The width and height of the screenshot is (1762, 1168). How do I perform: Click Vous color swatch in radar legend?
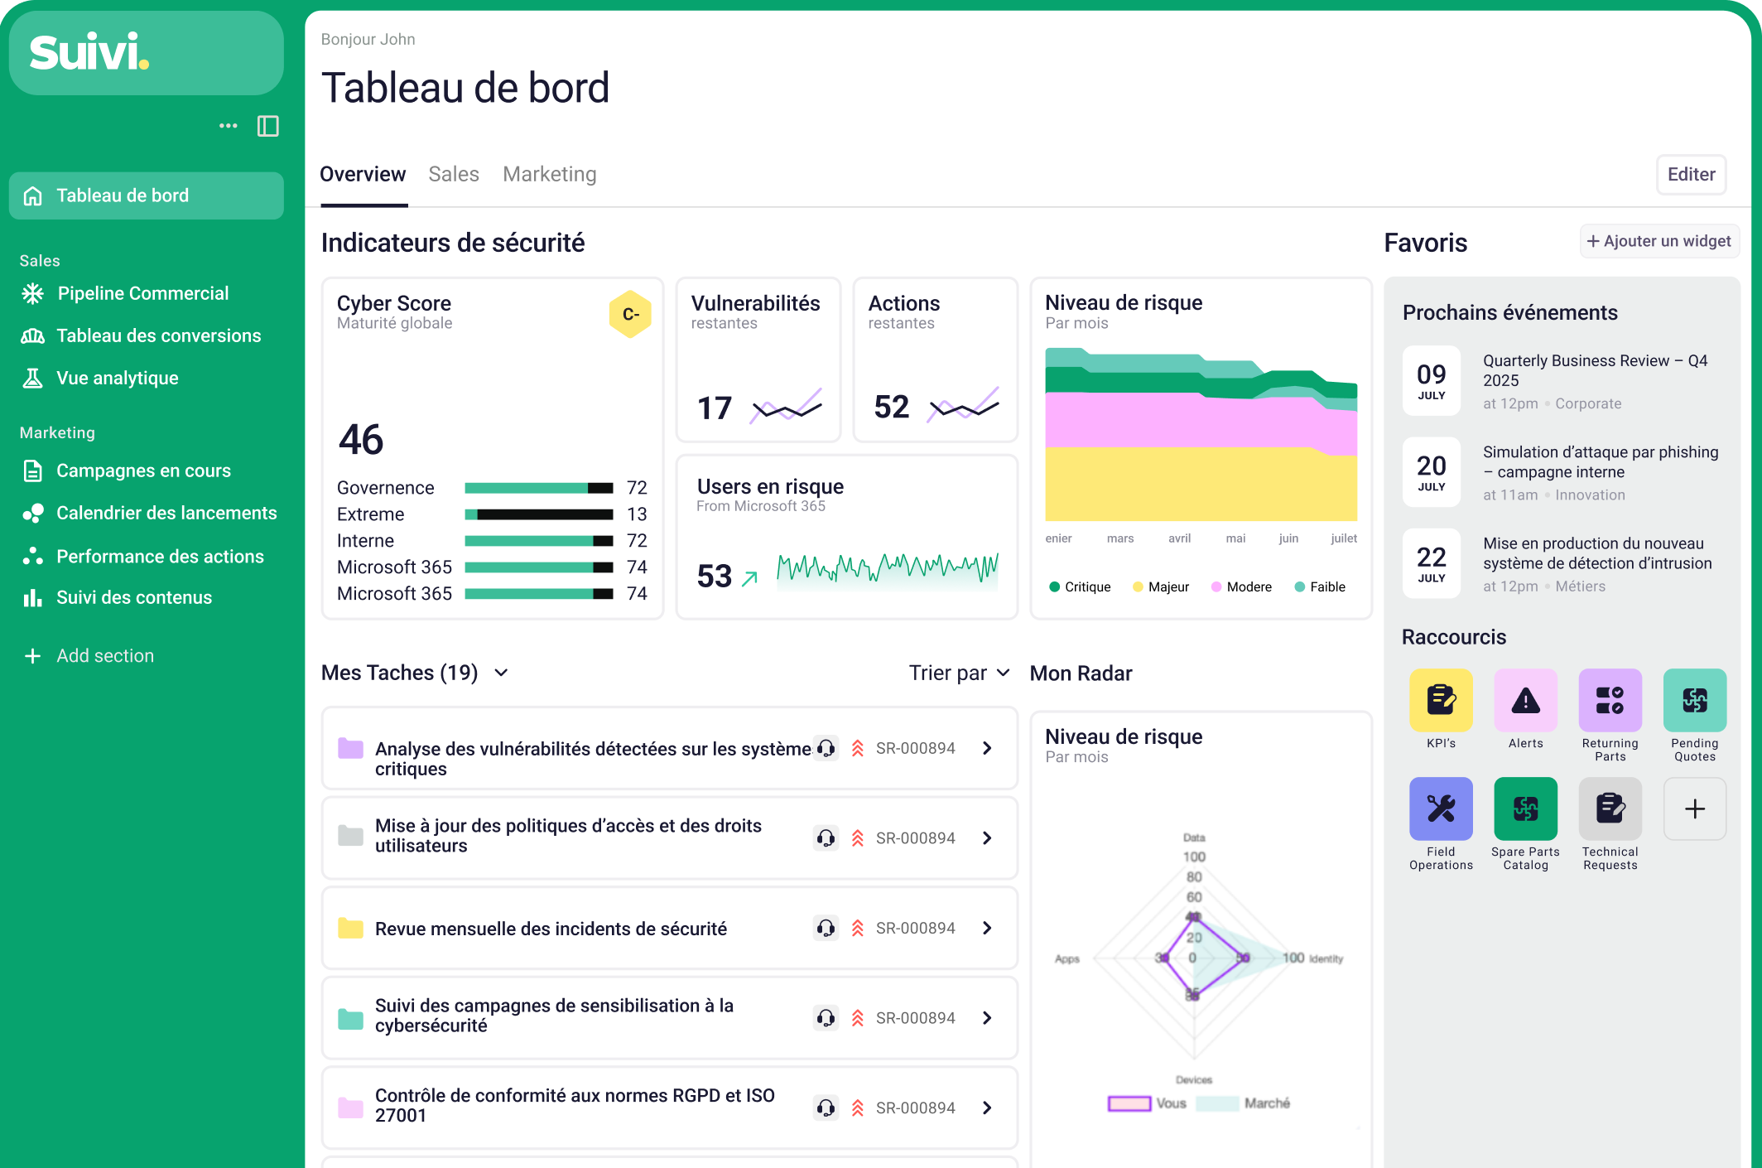pyautogui.click(x=1129, y=1103)
